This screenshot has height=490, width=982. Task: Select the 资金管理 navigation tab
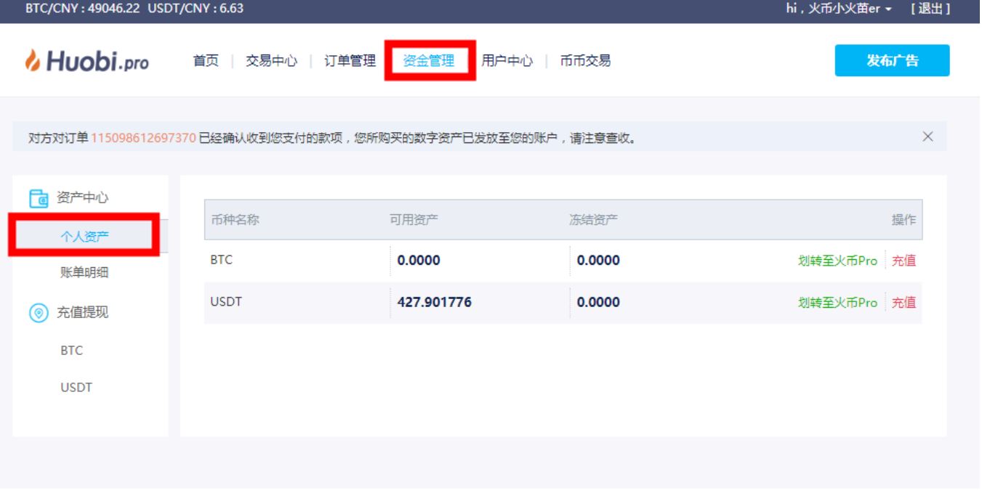429,61
